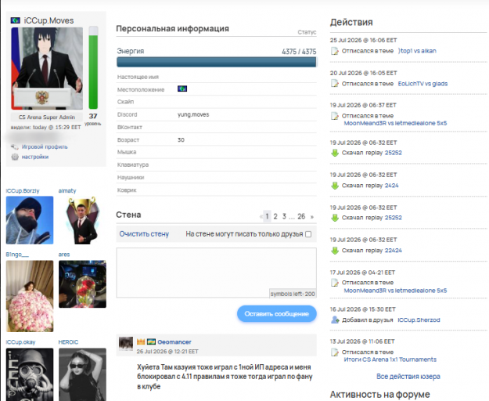Click the flag icon before Geomancer name

(x=151, y=341)
